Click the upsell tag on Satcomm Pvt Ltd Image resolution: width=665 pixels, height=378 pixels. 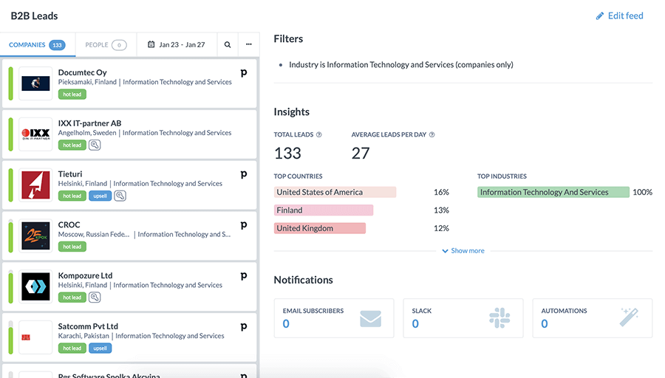click(x=100, y=348)
